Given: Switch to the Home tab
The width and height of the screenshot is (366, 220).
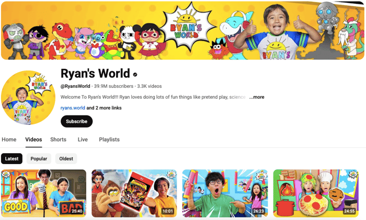Looking at the screenshot, I should 9,140.
